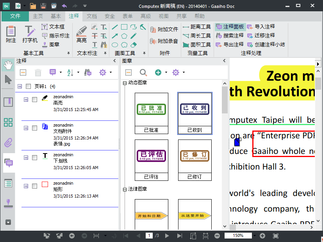Select the 已批准 approved stamp thumbnail
The image size is (323, 242).
pyautogui.click(x=152, y=113)
